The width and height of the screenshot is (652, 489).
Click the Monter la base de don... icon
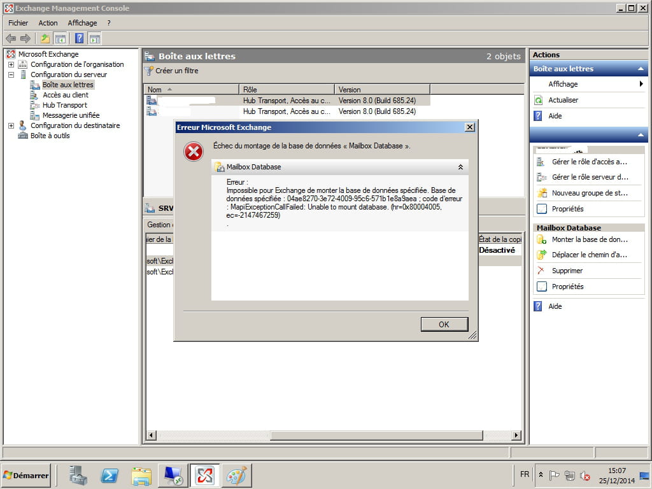(541, 239)
